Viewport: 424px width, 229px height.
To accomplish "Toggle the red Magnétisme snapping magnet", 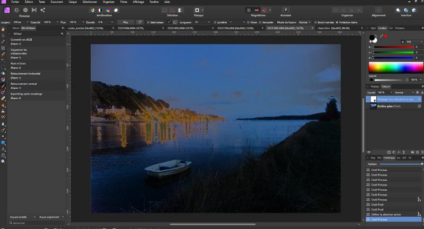I will (264, 10).
